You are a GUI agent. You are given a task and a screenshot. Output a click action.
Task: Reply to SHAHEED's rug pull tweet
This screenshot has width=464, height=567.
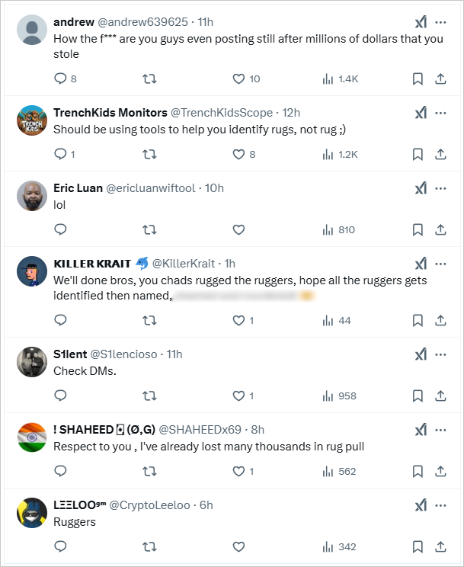(60, 471)
